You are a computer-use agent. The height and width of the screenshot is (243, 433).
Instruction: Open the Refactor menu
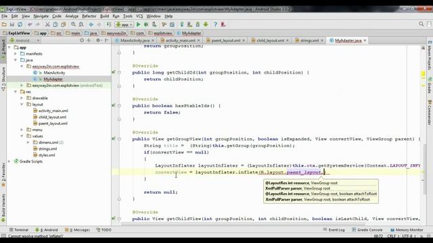point(89,16)
